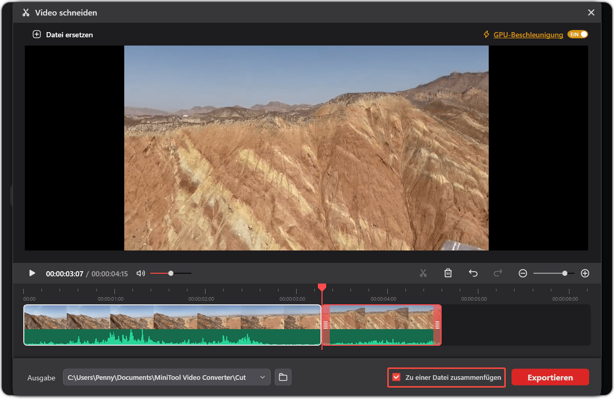Viewport: 614px width, 399px height.
Task: Zoom in the timeline with plus icon
Action: click(x=585, y=273)
